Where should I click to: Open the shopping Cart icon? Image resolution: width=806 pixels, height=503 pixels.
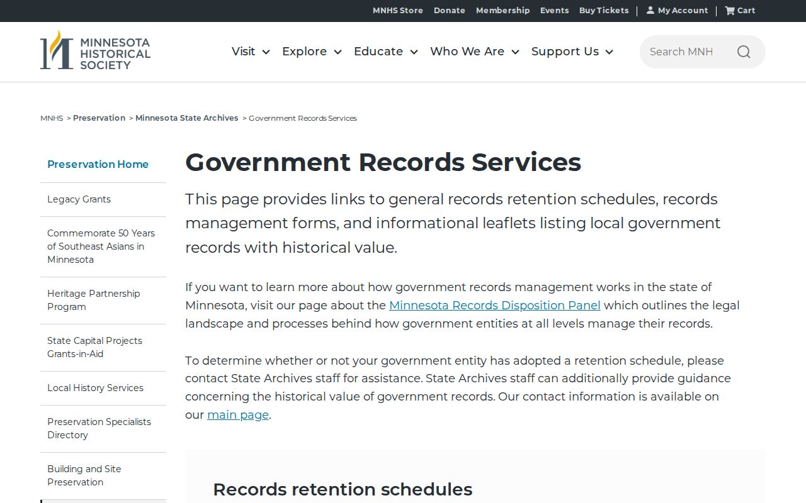click(x=730, y=10)
